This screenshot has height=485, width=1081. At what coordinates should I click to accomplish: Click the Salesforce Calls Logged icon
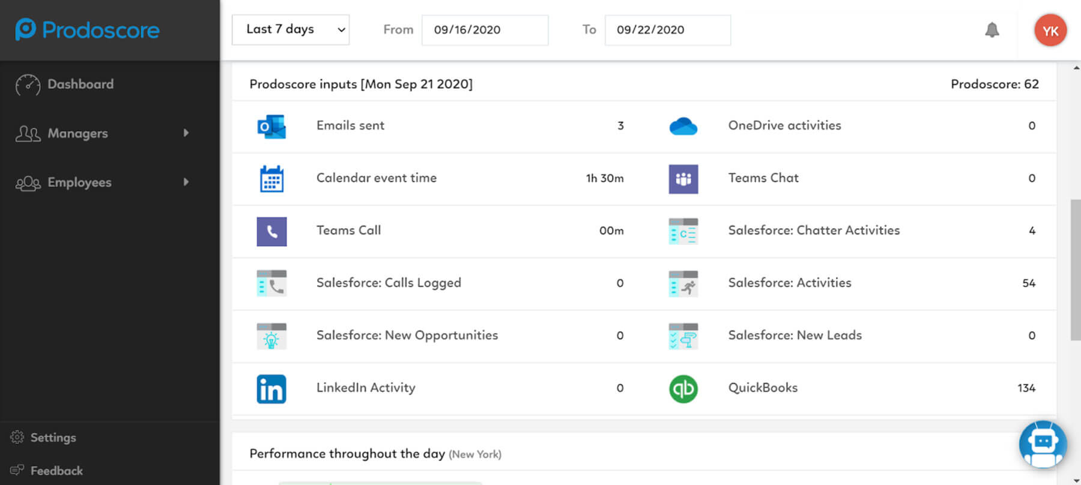pos(271,283)
